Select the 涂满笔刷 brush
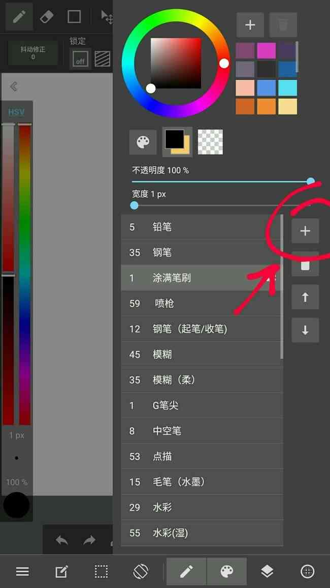The height and width of the screenshot is (588, 330). click(201, 278)
